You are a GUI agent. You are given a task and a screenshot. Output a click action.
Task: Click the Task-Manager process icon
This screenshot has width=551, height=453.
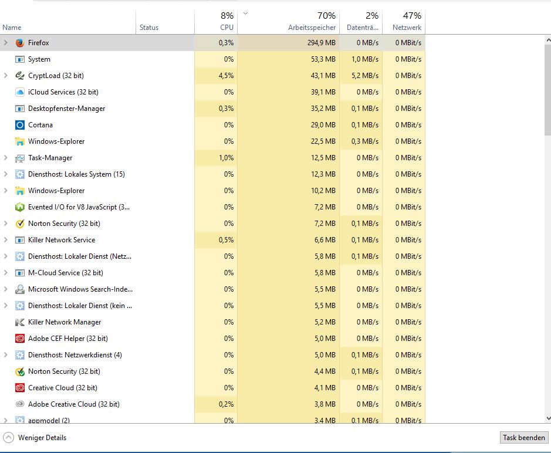click(x=20, y=158)
